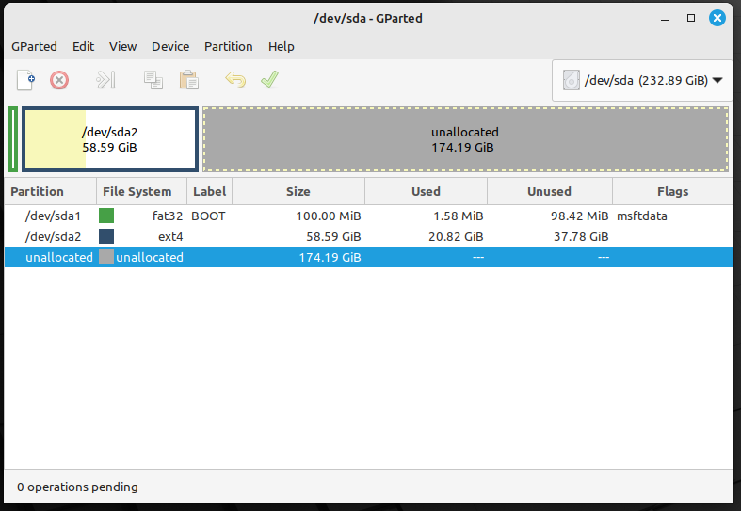741x511 pixels.
Task: Click the Copy partition toolbar icon
Action: coord(153,80)
